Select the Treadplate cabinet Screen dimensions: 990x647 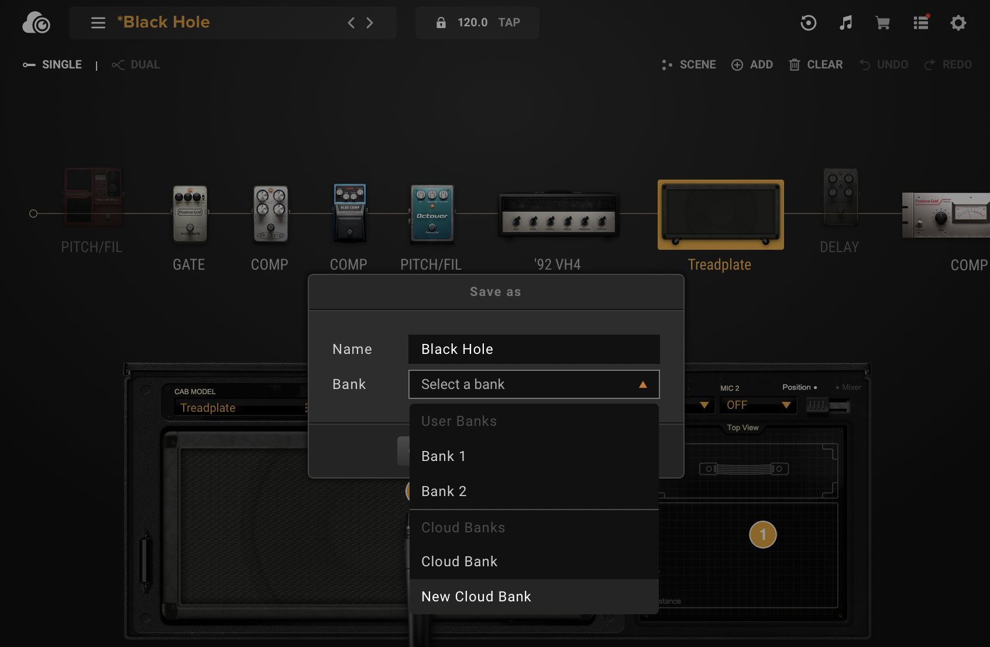(721, 215)
